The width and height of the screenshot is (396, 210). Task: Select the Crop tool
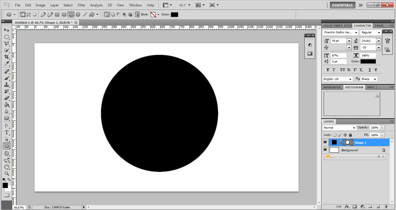7,56
